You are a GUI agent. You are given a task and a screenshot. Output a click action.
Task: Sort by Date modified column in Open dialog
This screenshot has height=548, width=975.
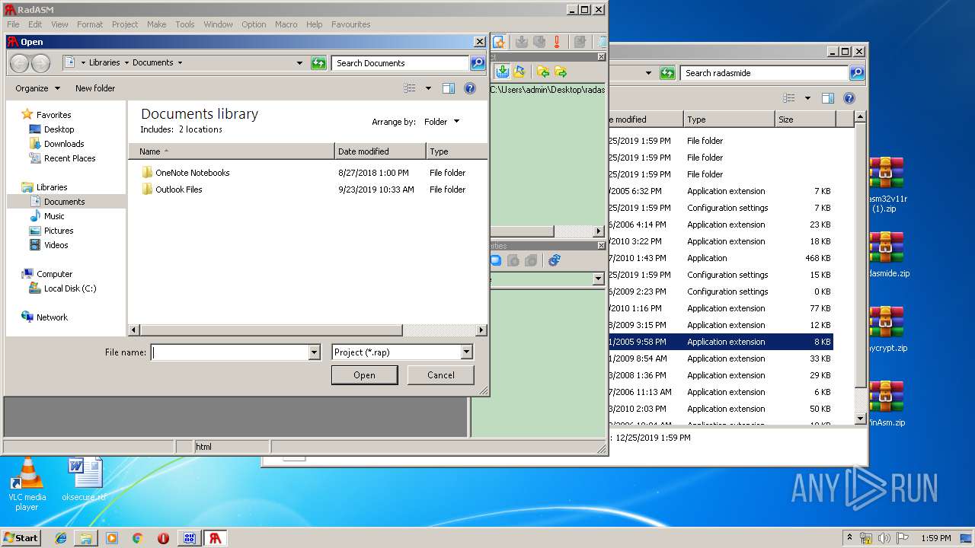pos(380,151)
